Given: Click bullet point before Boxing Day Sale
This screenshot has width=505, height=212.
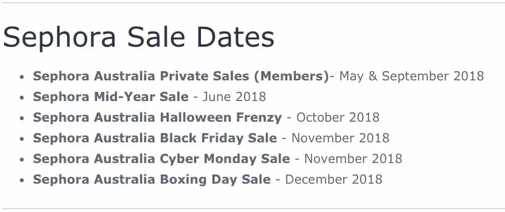Looking at the screenshot, I should (x=22, y=180).
